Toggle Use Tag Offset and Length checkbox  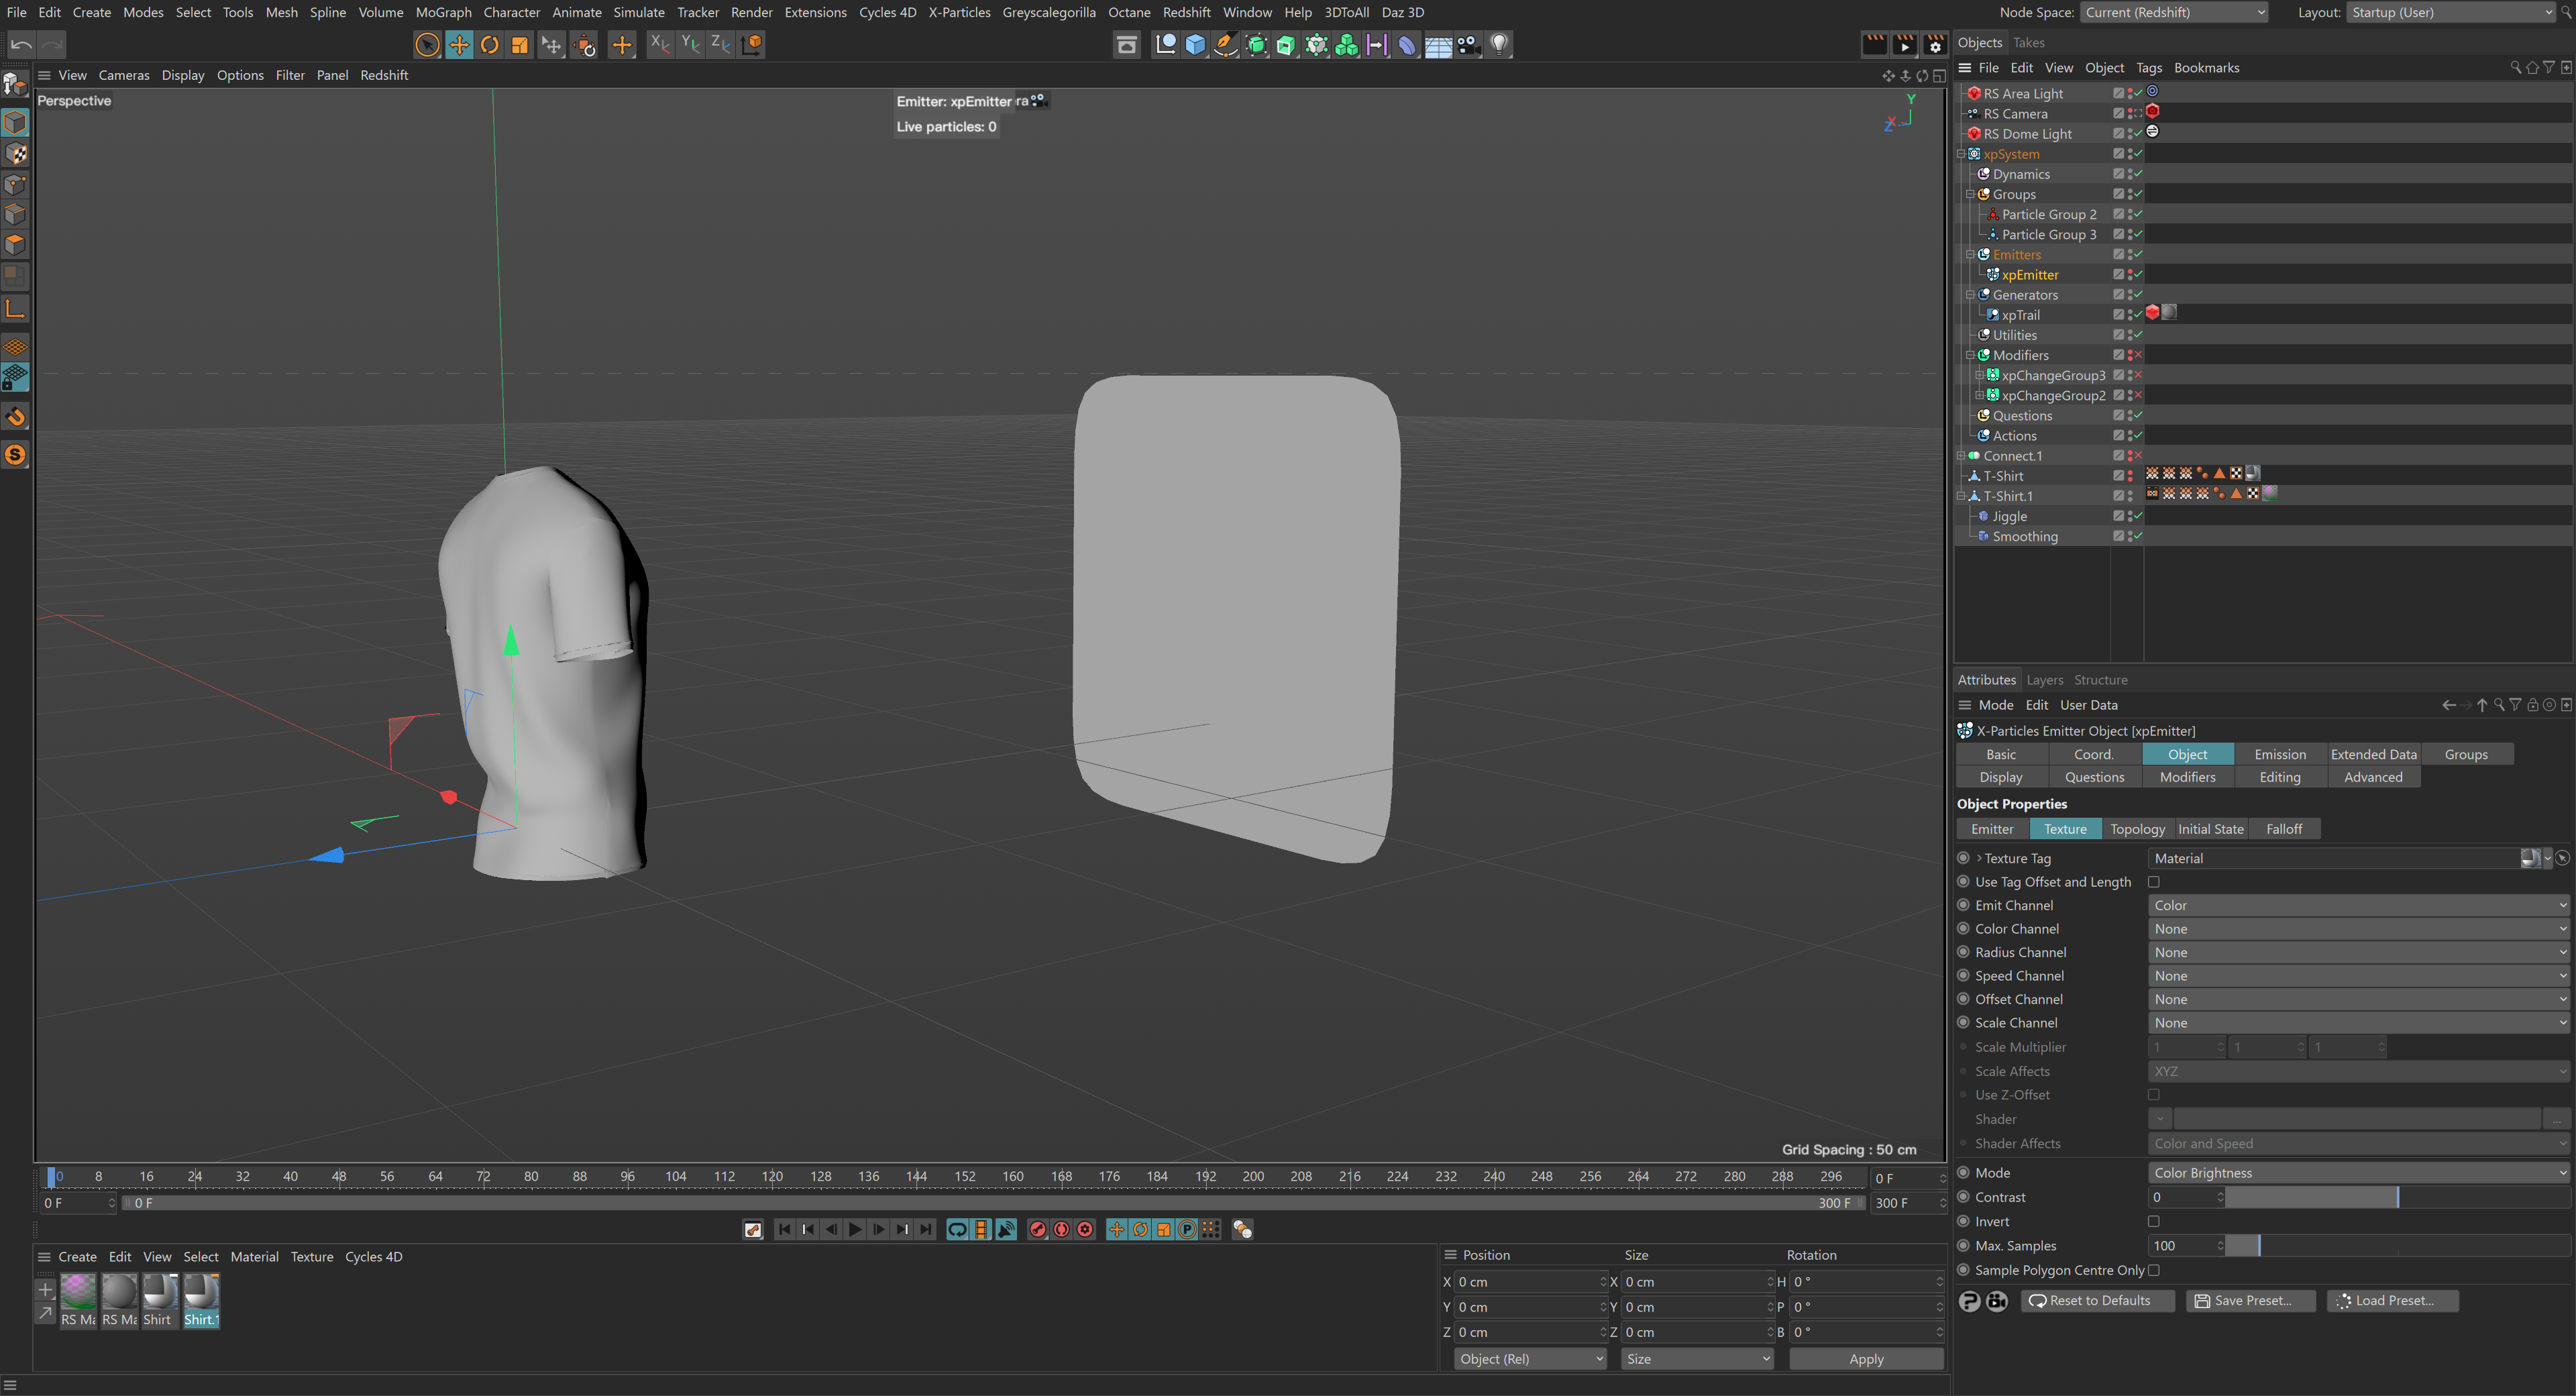point(2154,882)
